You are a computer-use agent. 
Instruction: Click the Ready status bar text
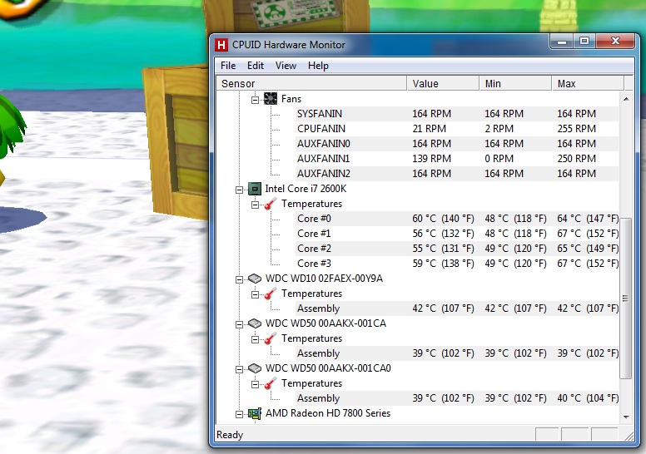(x=230, y=435)
